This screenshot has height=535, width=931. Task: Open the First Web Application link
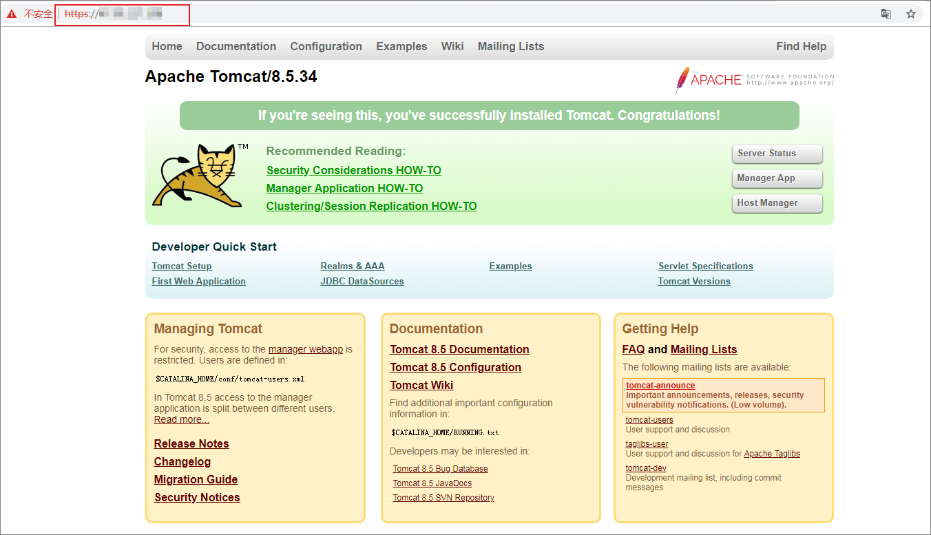[199, 281]
